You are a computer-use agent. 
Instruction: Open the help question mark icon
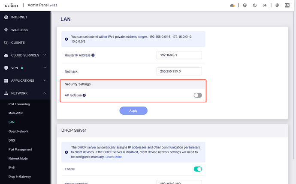[x=245, y=6]
